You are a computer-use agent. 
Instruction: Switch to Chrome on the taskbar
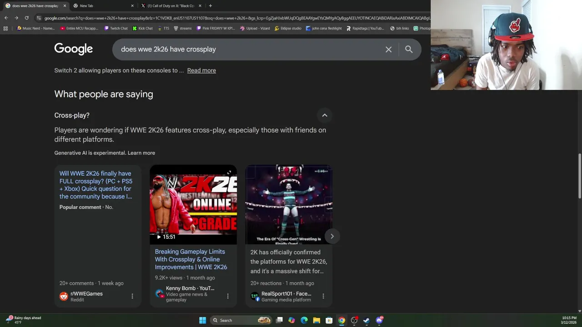(341, 320)
